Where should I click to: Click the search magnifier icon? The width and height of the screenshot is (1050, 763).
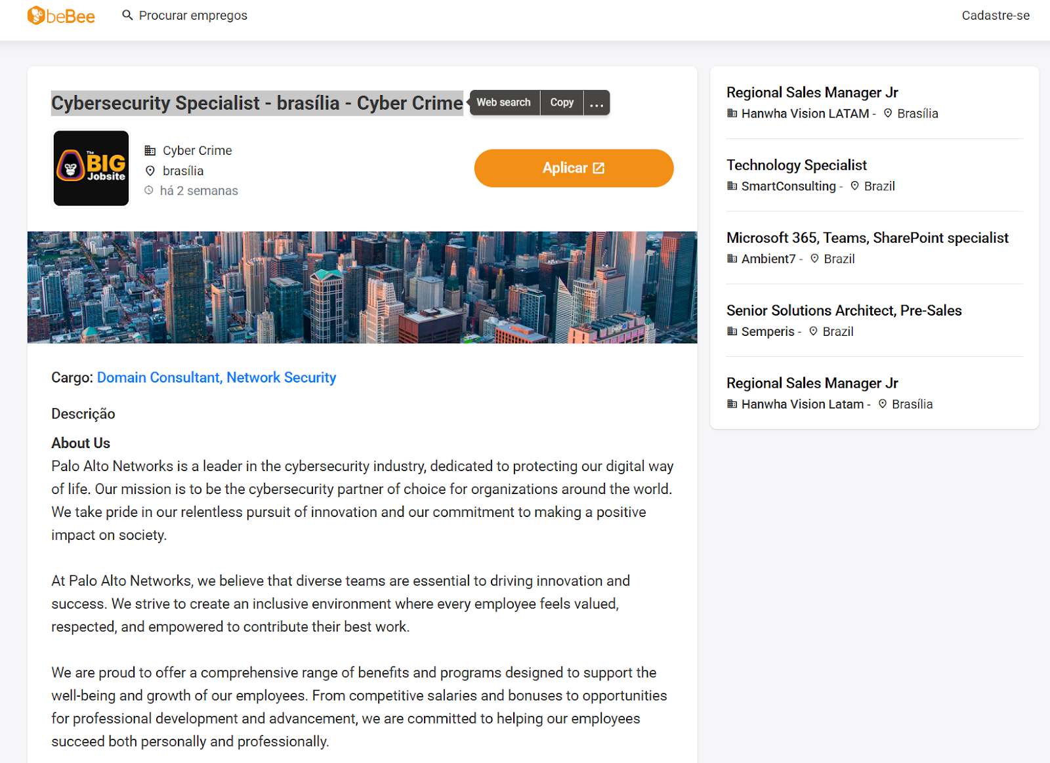coord(127,15)
